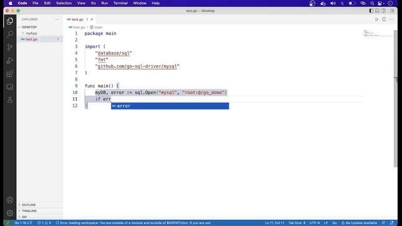Image resolution: width=402 pixels, height=226 pixels.
Task: Open the Search view icon
Action: tap(10, 34)
